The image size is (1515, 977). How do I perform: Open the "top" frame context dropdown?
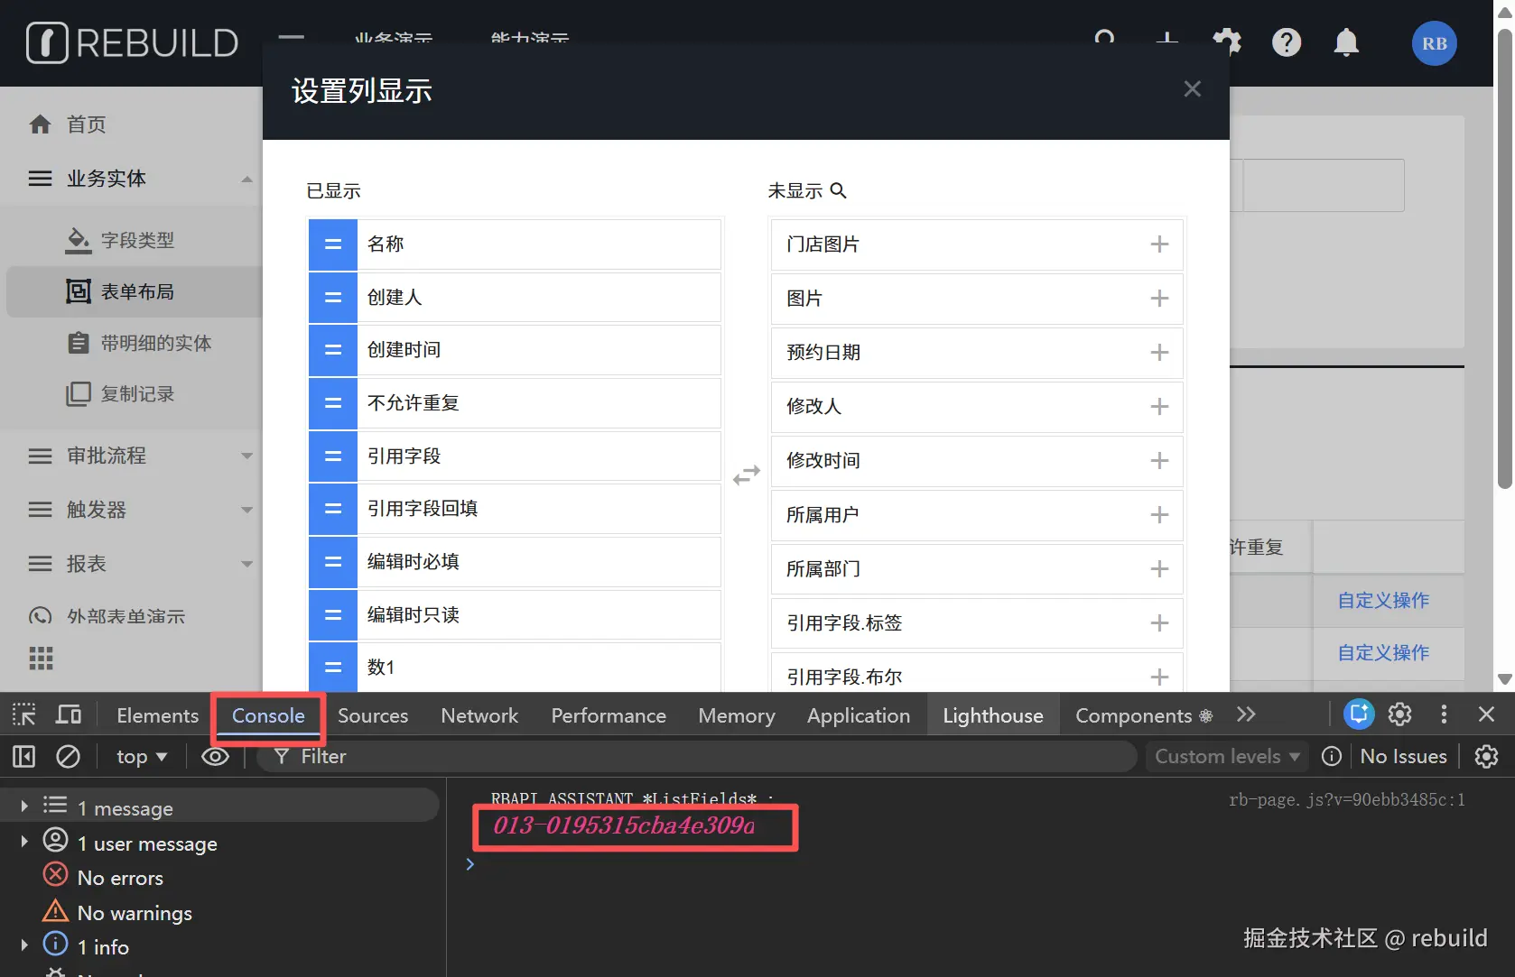(x=140, y=757)
